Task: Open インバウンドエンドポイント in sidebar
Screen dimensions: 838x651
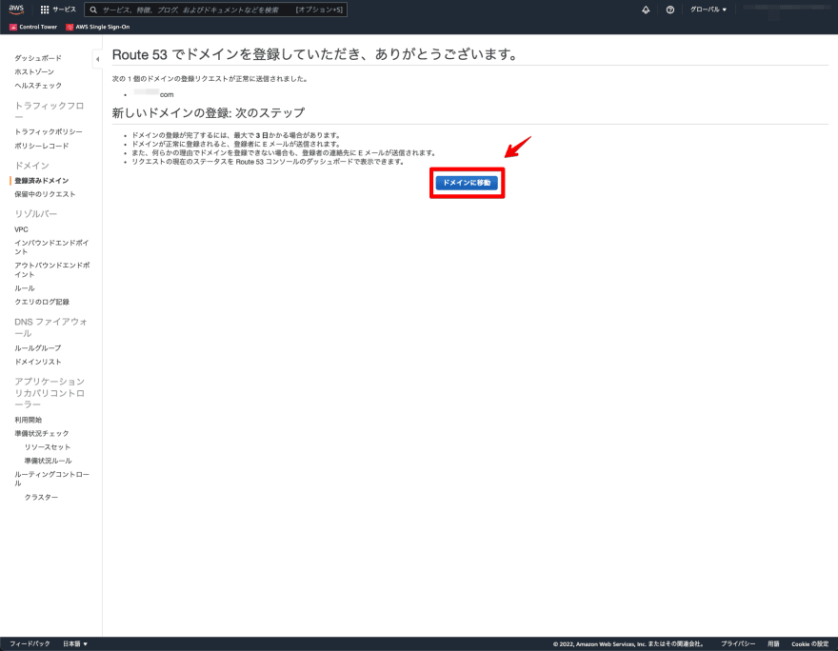Action: pyautogui.click(x=51, y=247)
